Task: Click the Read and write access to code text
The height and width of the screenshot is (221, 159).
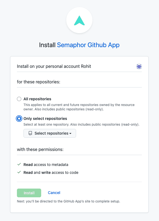Action: (51, 172)
